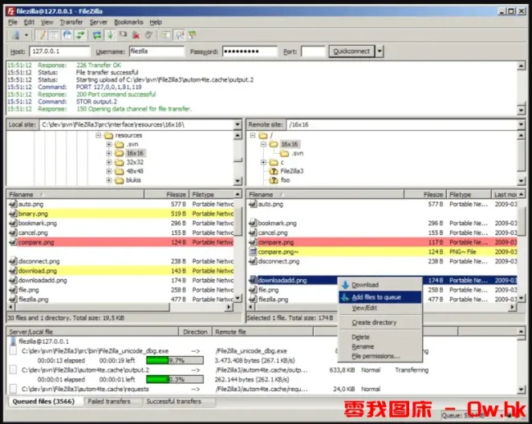Switch to the Failed transfers tab
Viewport: 532px width, 424px height.
pyautogui.click(x=109, y=402)
